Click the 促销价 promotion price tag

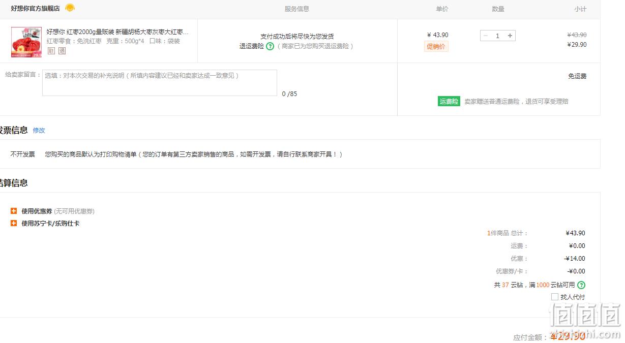[436, 47]
